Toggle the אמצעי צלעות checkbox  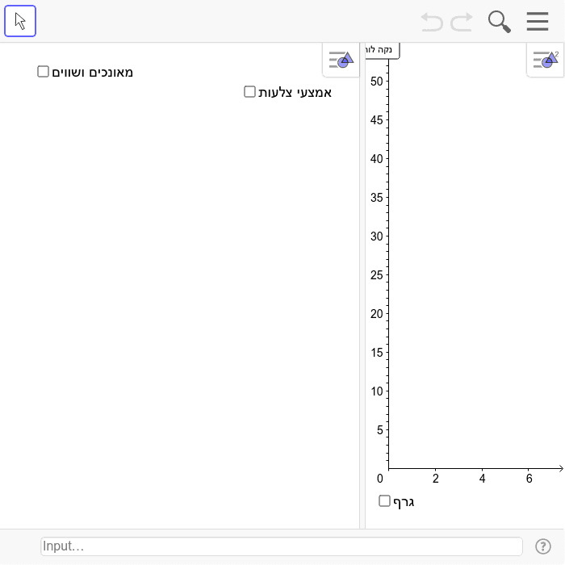249,91
